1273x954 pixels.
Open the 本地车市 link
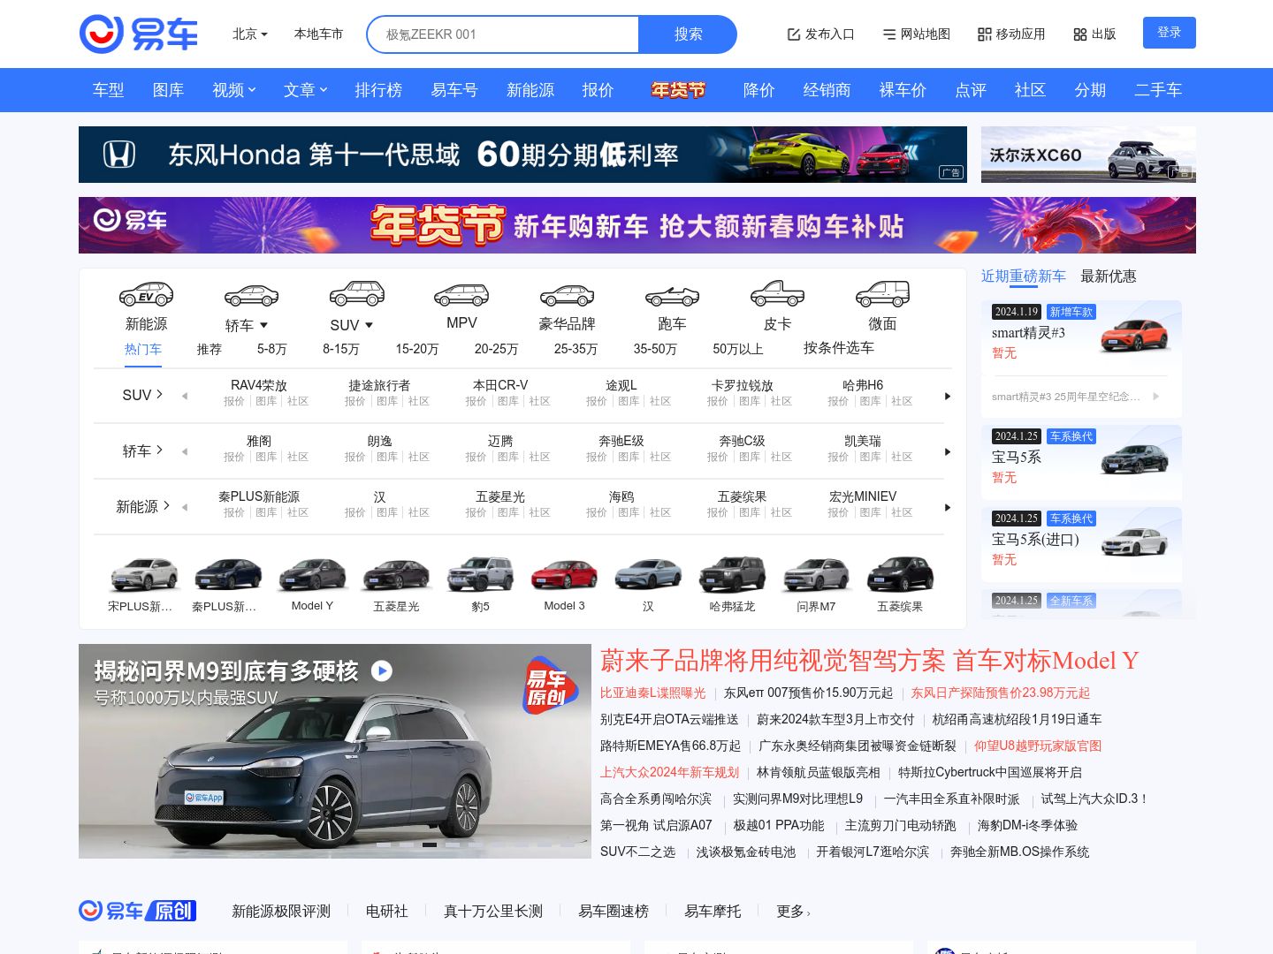pyautogui.click(x=318, y=34)
